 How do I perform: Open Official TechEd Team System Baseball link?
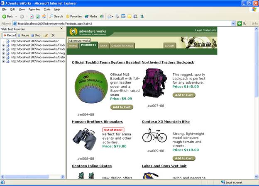point(107,63)
